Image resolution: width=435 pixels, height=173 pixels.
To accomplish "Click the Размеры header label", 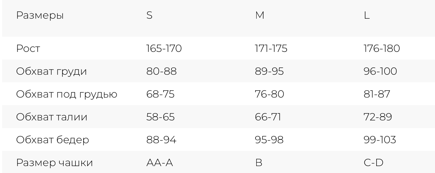I will click(x=40, y=17).
